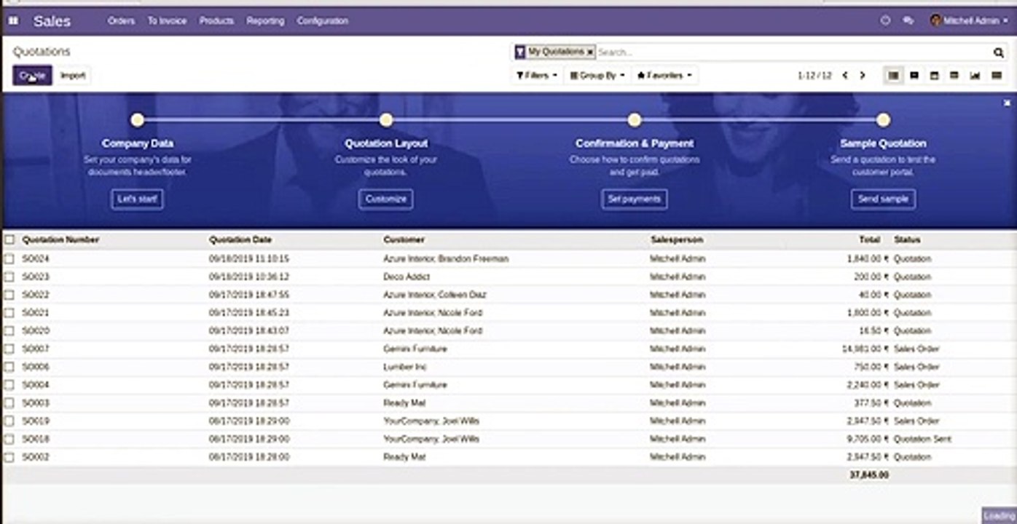Switch to calendar view
The height and width of the screenshot is (524, 1017).
tap(934, 76)
